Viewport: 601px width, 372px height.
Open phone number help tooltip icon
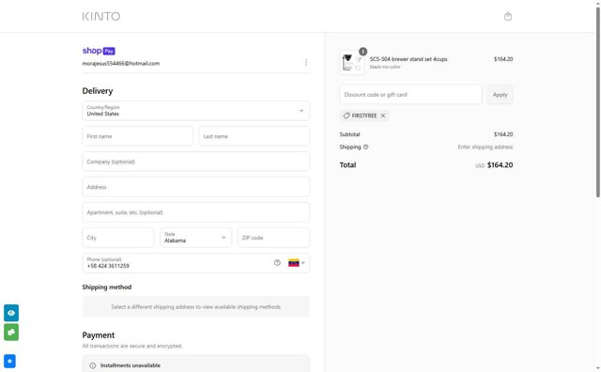277,263
